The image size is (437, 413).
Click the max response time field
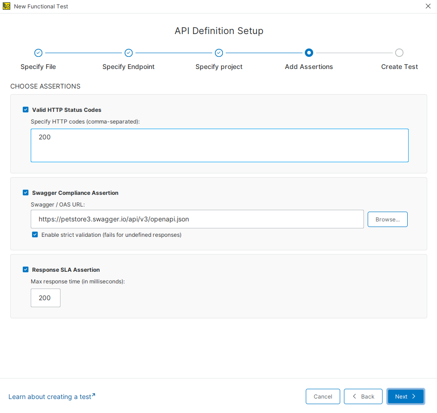tap(46, 298)
